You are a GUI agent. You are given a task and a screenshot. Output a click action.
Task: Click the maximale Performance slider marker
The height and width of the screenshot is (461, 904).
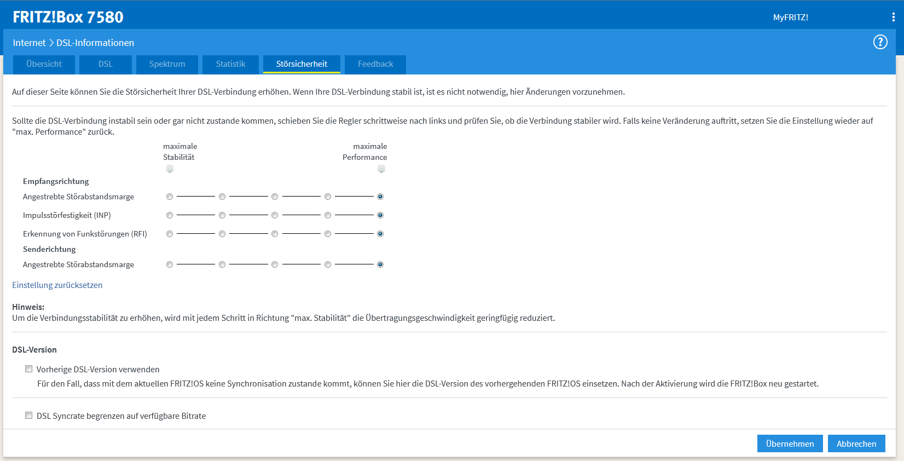(381, 169)
